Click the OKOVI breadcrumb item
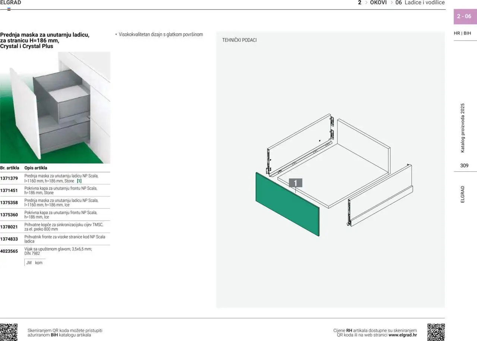This screenshot has height=341, width=477. pyautogui.click(x=378, y=3)
